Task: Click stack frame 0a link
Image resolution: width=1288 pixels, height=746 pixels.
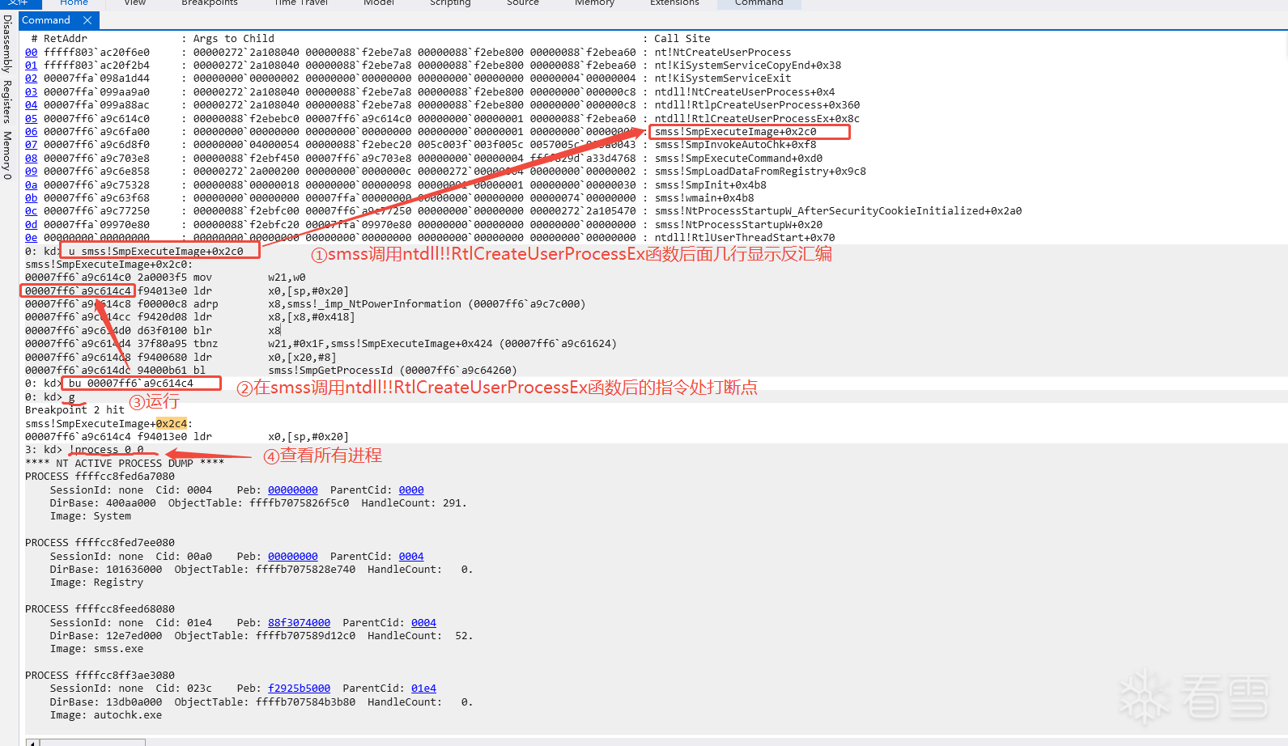Action: (31, 185)
